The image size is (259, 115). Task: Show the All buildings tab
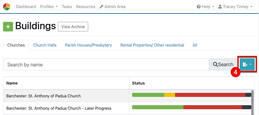[195, 45]
